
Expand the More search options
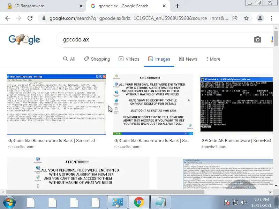point(213,59)
